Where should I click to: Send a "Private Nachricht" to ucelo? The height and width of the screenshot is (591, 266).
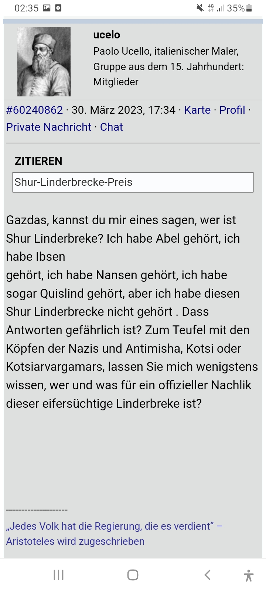click(x=48, y=127)
